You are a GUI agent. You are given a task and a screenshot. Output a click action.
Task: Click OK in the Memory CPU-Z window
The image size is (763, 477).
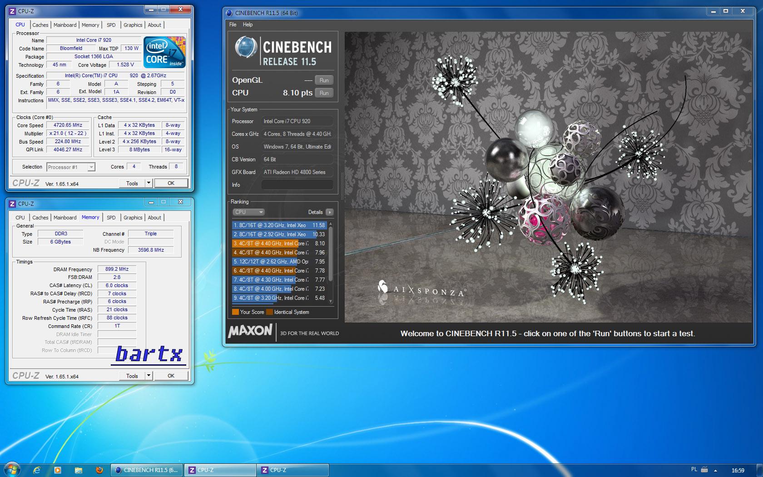pyautogui.click(x=171, y=376)
